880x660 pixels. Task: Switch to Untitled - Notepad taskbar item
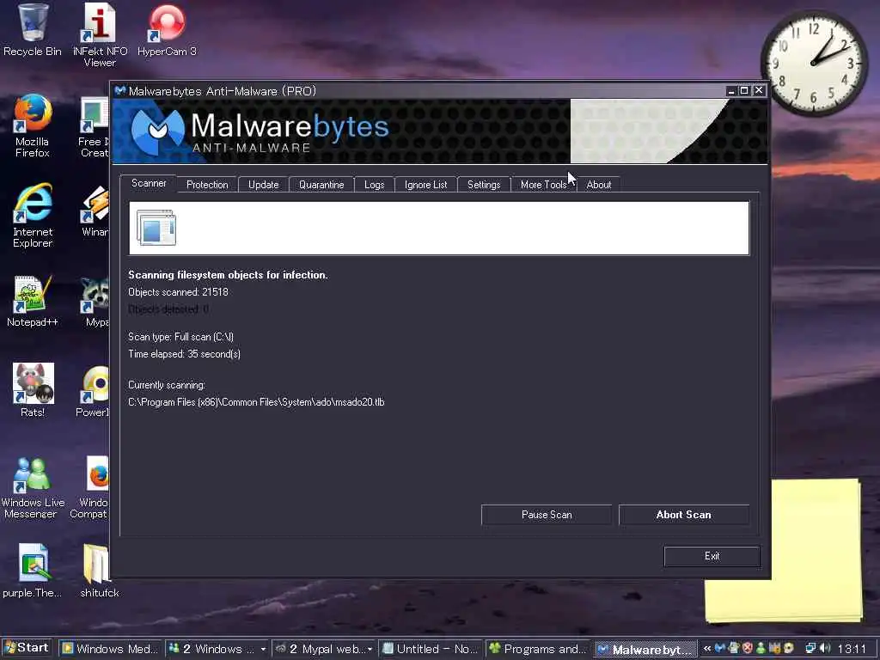coord(431,649)
